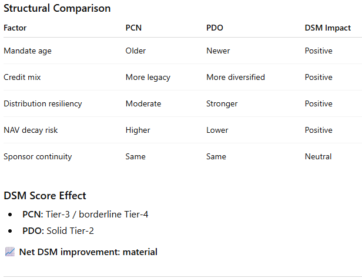Click the Net DSM improvement: material text
The image size is (362, 278).
(x=88, y=252)
